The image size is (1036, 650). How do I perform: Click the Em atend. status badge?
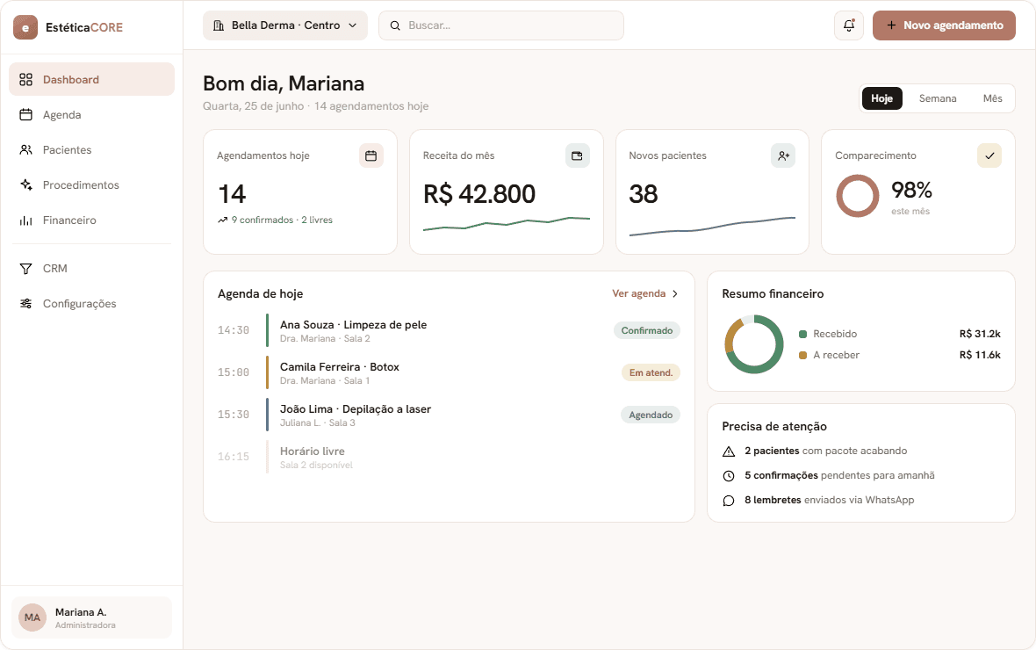coord(651,373)
